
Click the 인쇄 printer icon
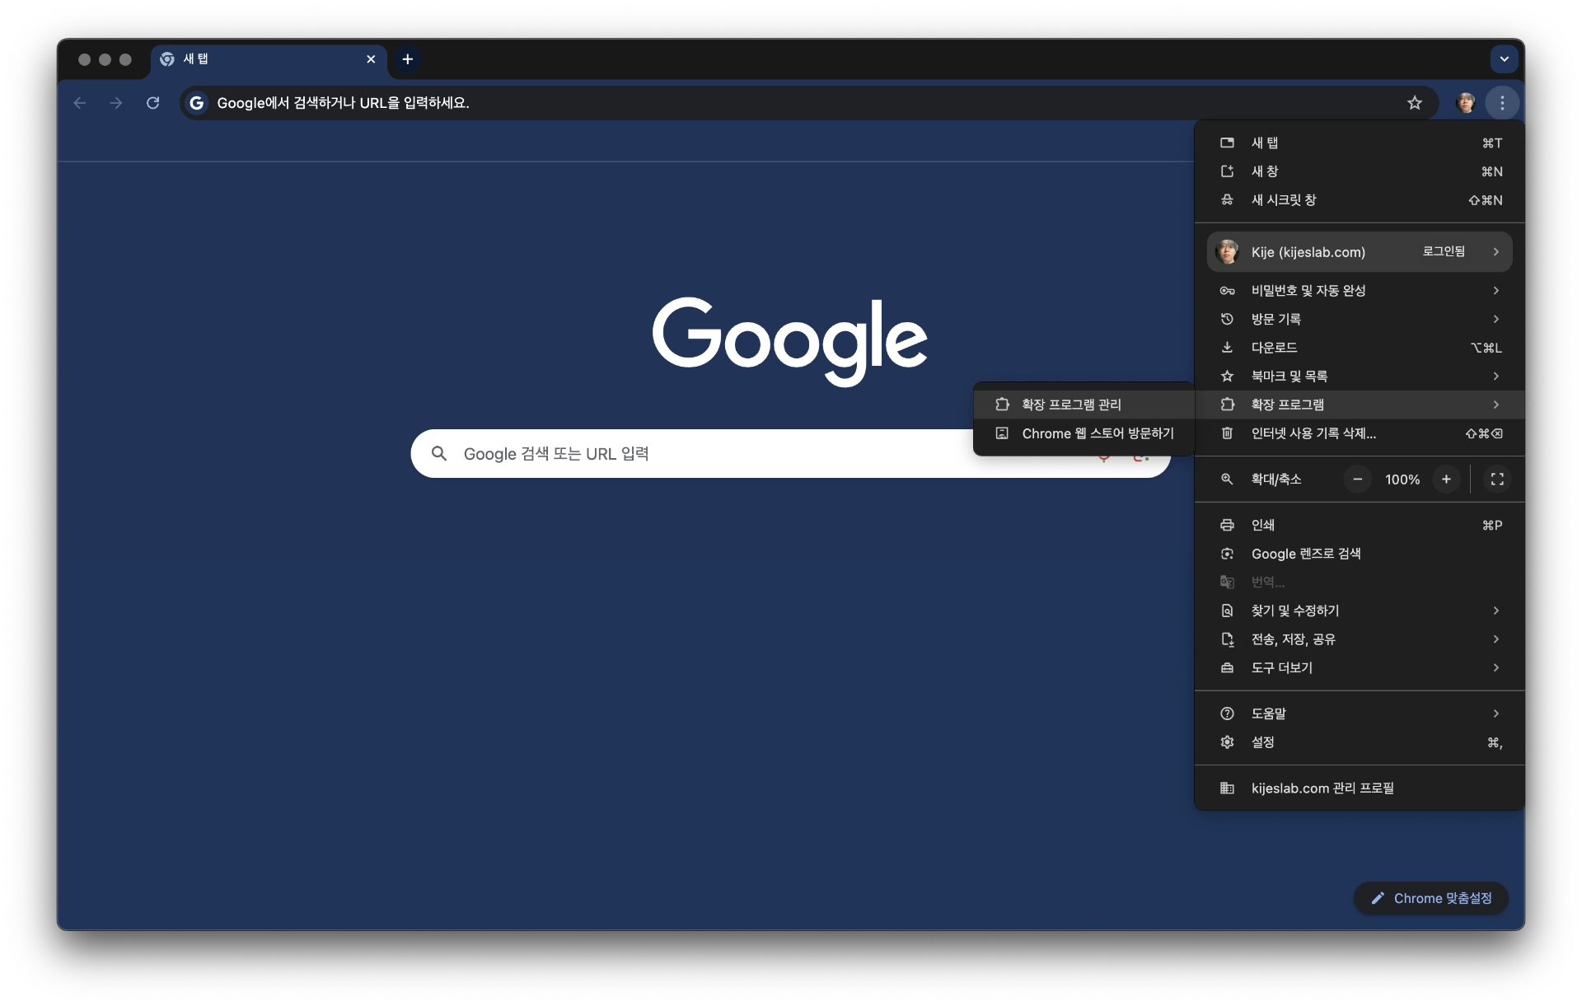[x=1226, y=525]
